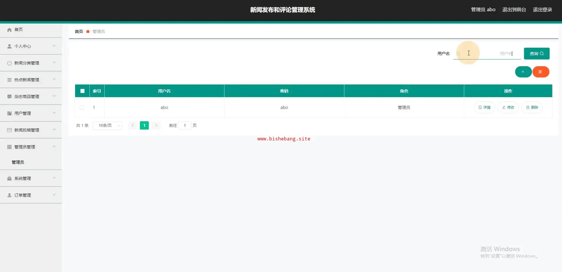Click the clock icon beside 新闻分类管理
This screenshot has width=562, height=272.
coord(9,63)
